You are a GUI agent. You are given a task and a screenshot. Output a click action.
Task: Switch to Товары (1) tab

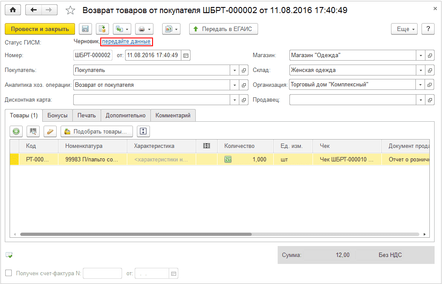24,115
